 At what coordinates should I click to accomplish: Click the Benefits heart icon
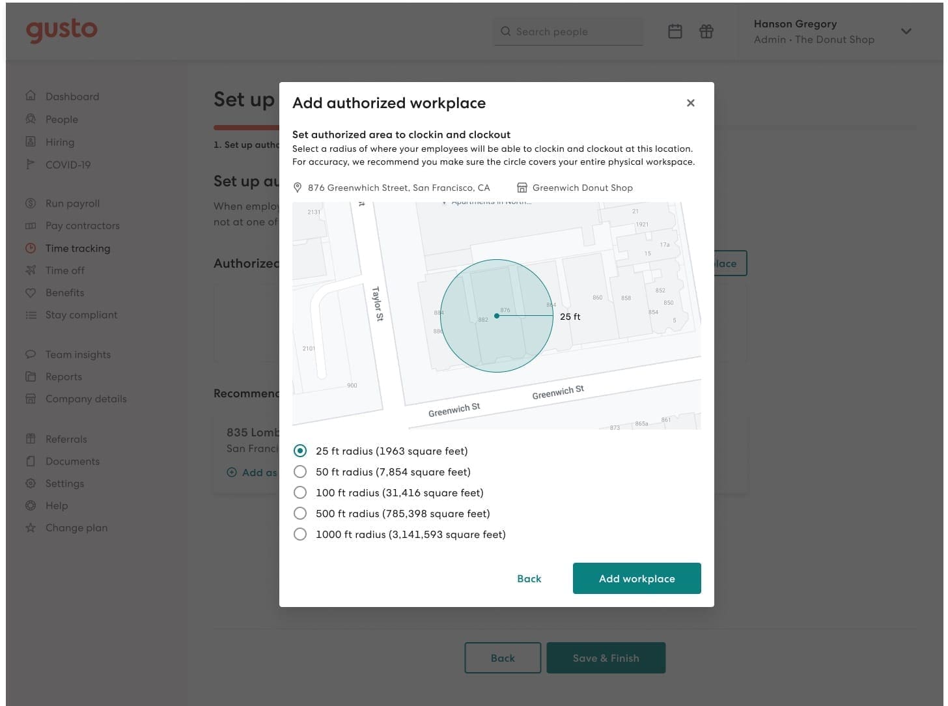pyautogui.click(x=31, y=292)
